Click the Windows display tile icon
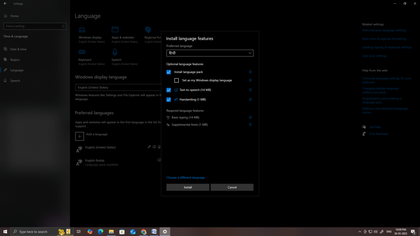This screenshot has width=420, height=236. [x=82, y=29]
